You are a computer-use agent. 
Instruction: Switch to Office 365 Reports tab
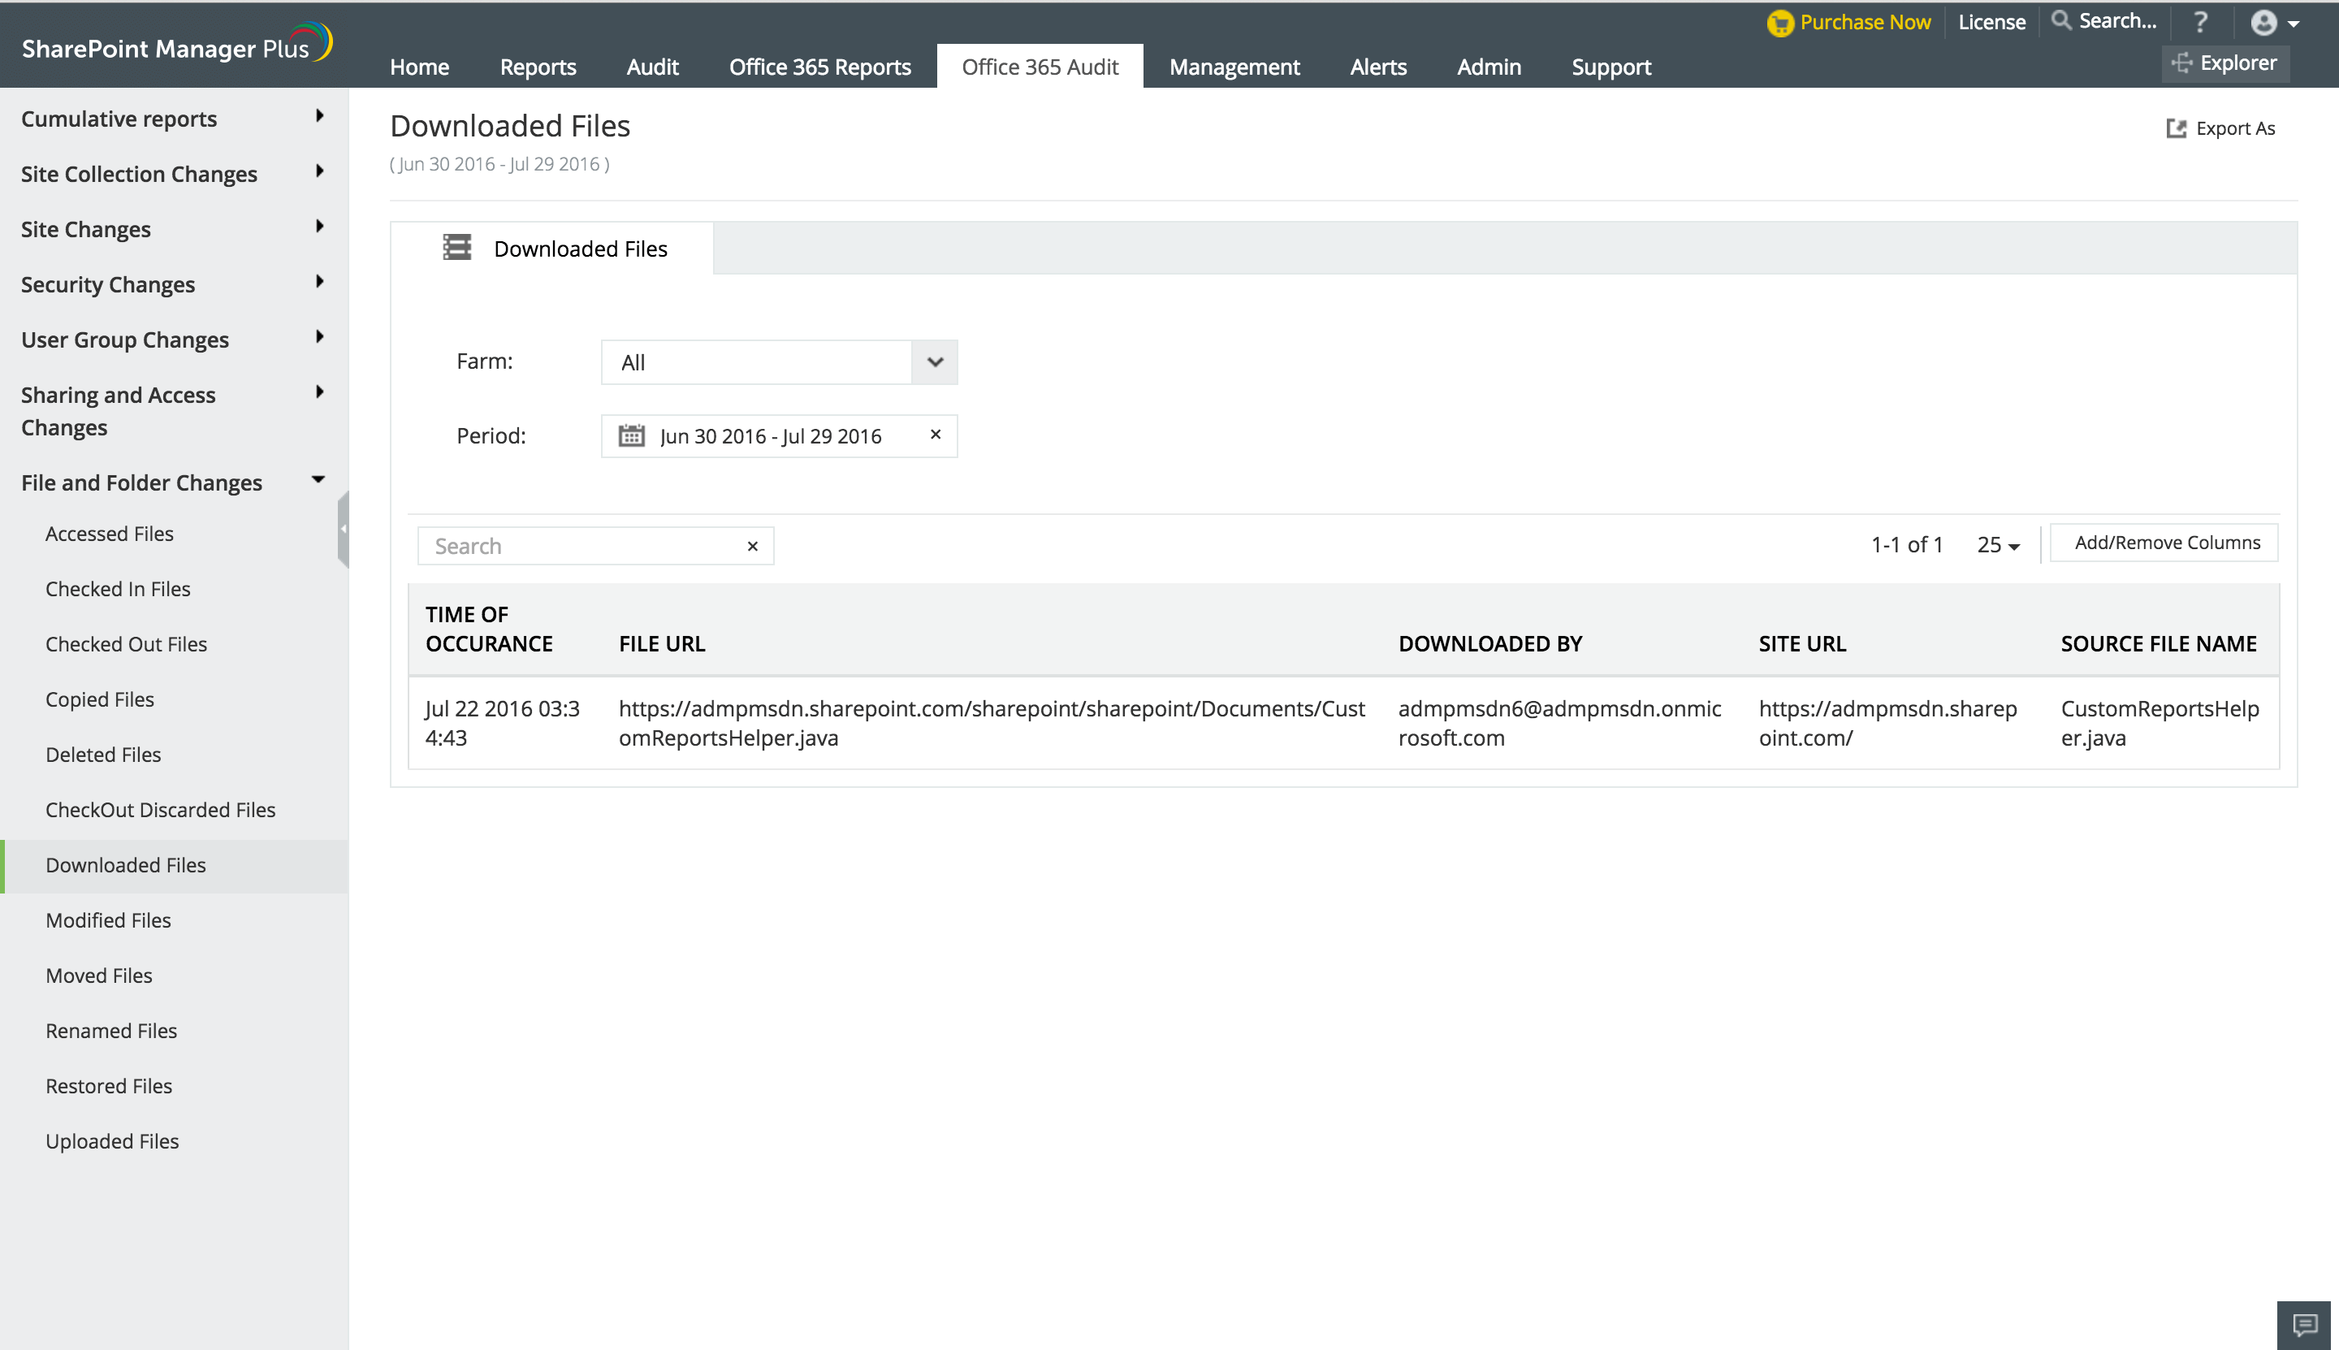[819, 67]
